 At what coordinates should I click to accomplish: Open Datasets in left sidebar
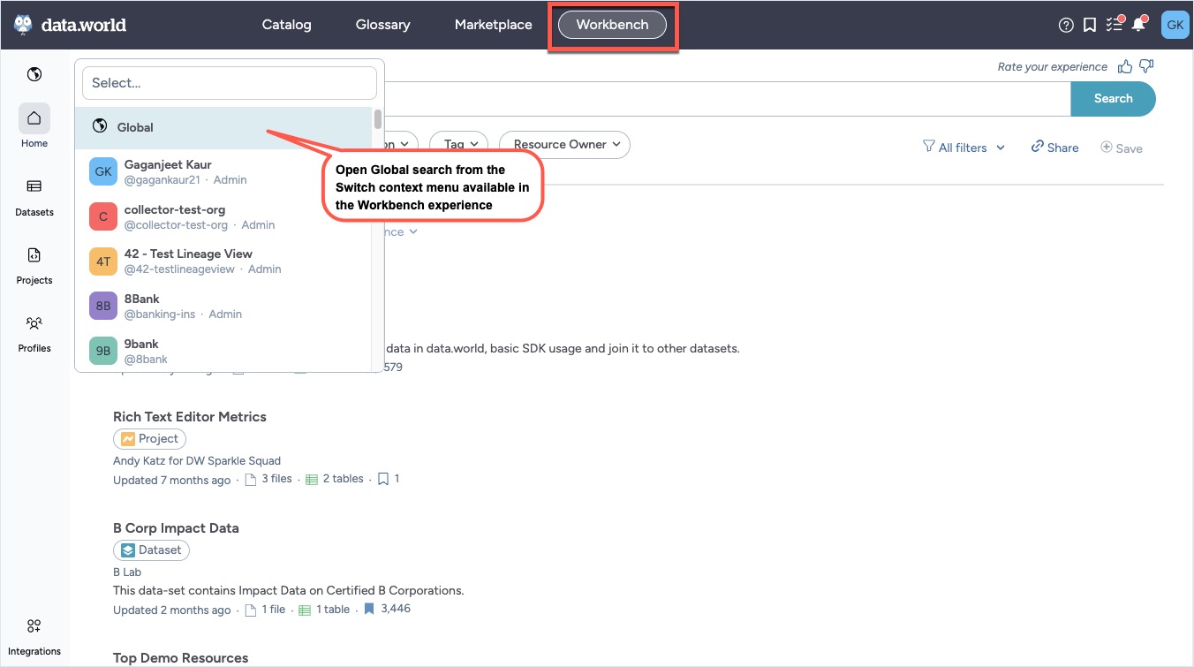click(34, 195)
